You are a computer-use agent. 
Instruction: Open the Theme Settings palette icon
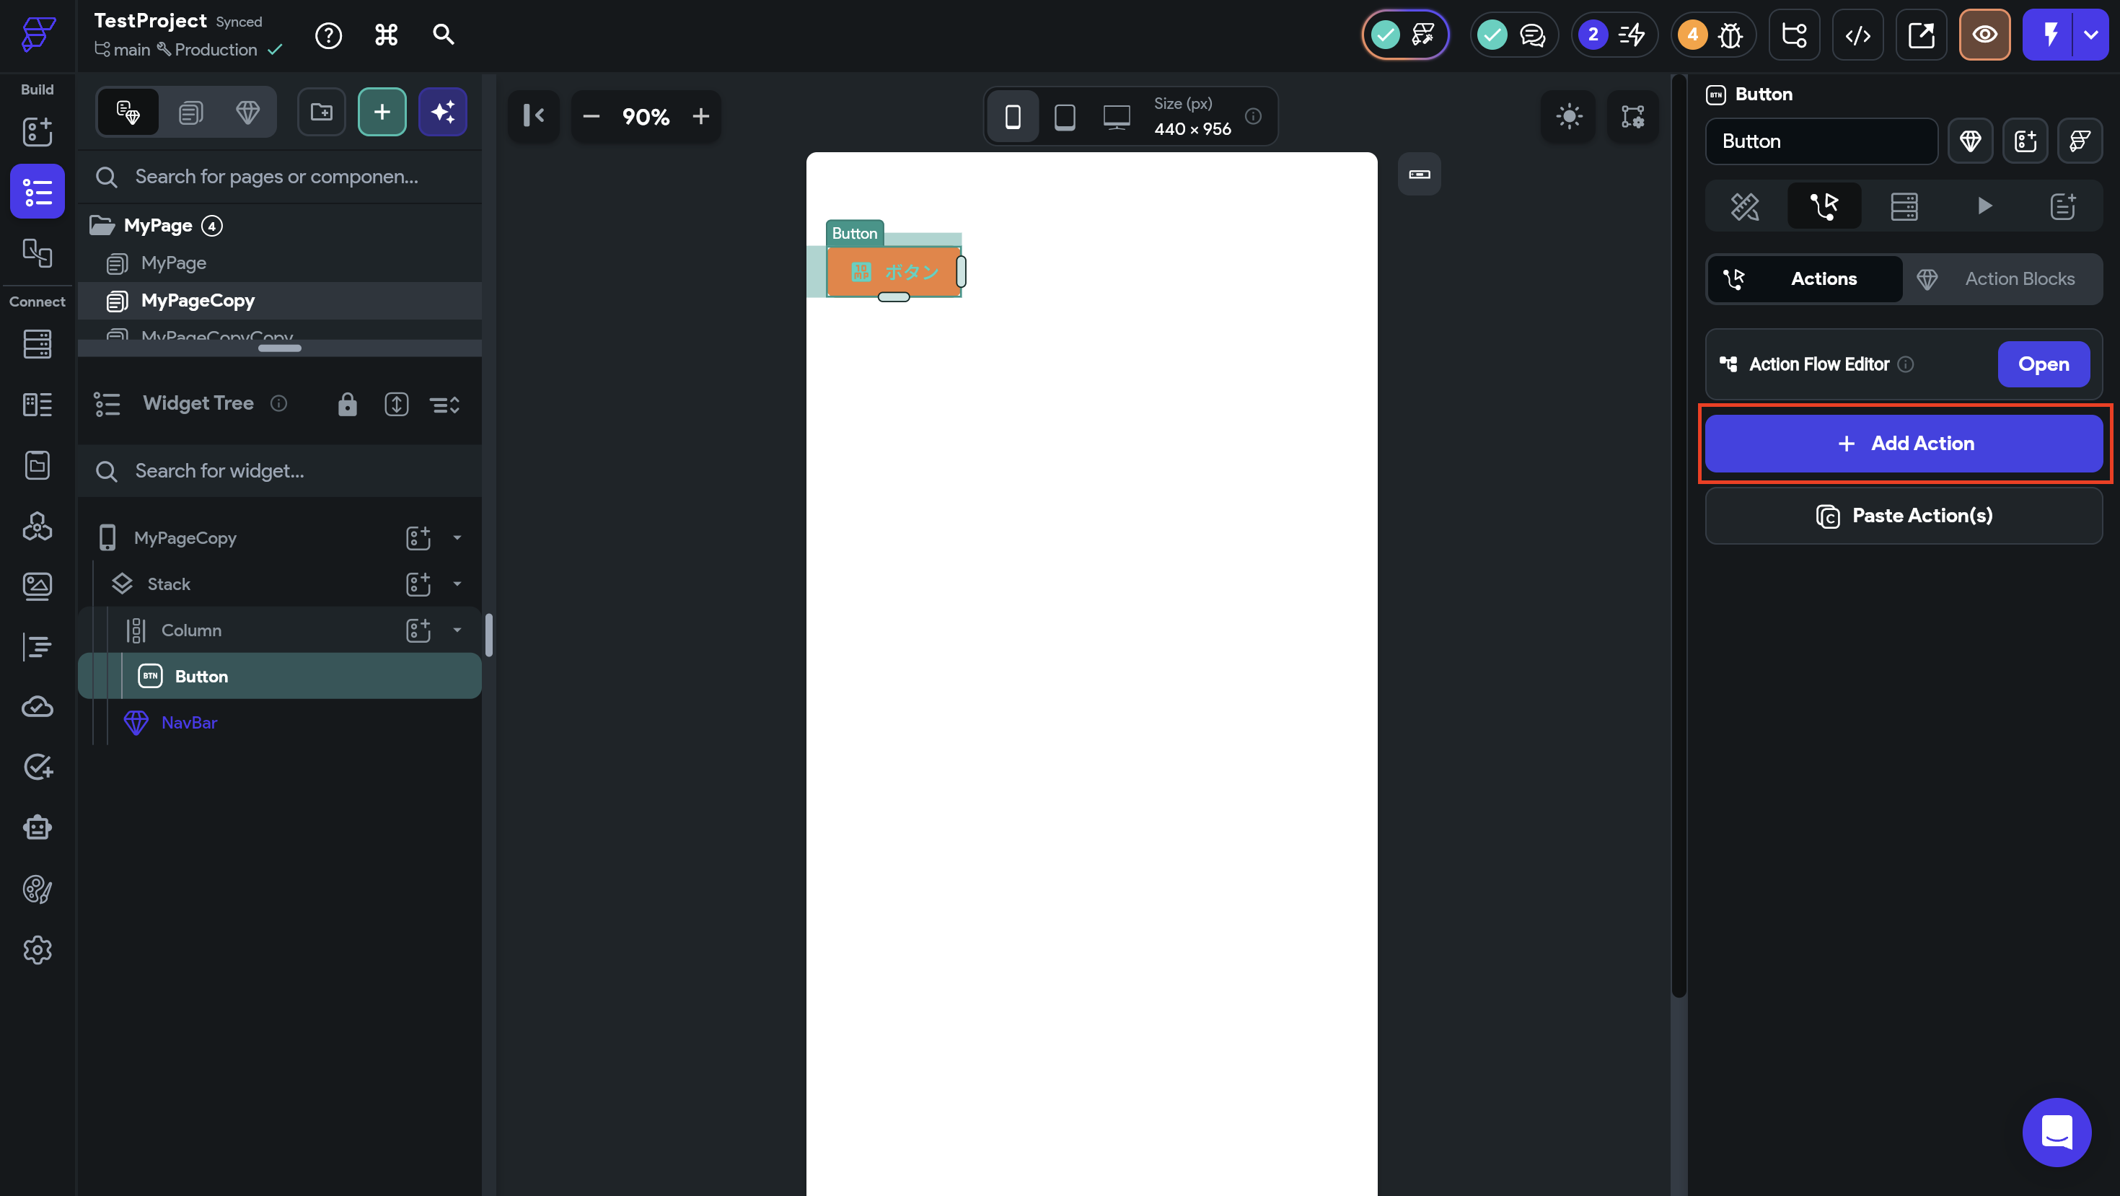click(37, 889)
